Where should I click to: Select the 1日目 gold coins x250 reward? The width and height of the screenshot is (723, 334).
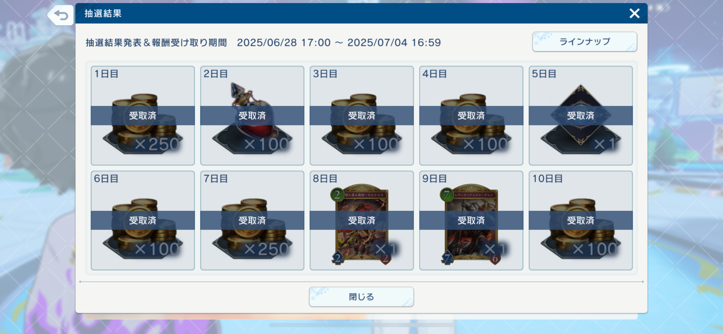[143, 116]
